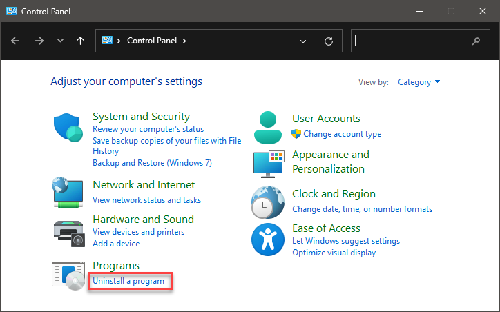Click the shield icon beside Change account type
Viewport: 500px width, 312px height.
[x=296, y=134]
